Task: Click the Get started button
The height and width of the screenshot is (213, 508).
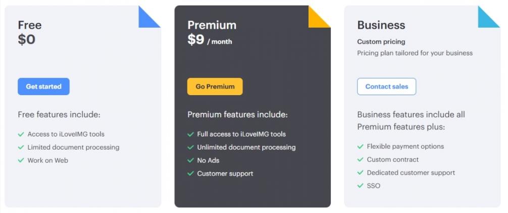Action: [x=43, y=87]
